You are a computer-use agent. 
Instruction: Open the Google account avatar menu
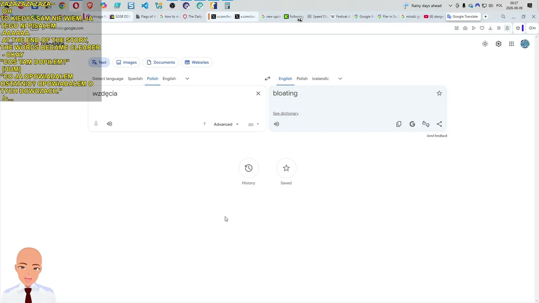(x=525, y=44)
